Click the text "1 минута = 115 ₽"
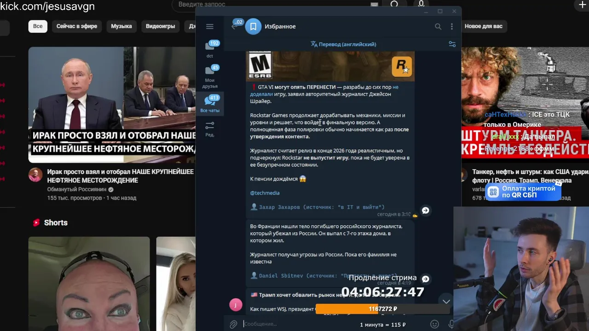Image resolution: width=589 pixels, height=331 pixels. (x=383, y=325)
